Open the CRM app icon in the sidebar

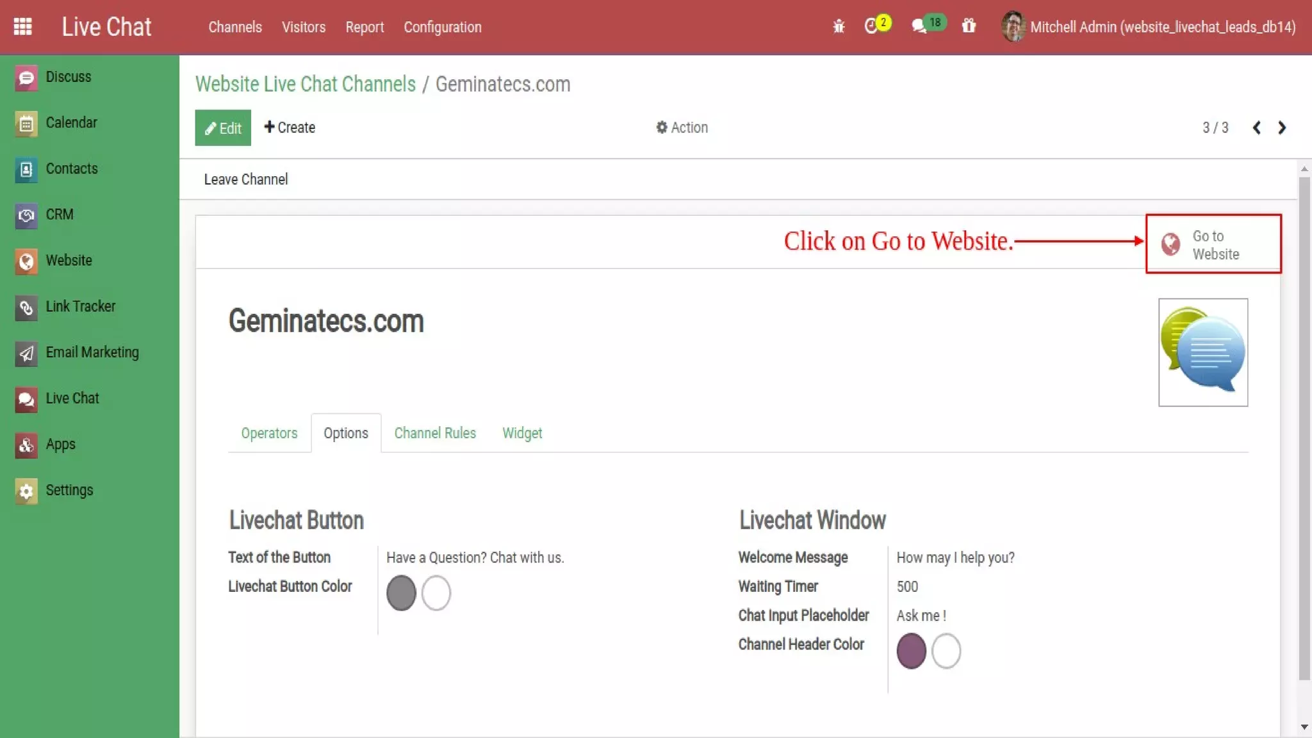(x=26, y=215)
